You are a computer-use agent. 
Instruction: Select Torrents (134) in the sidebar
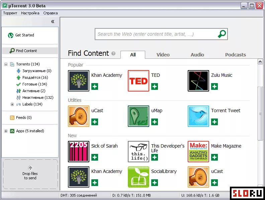tap(28, 64)
